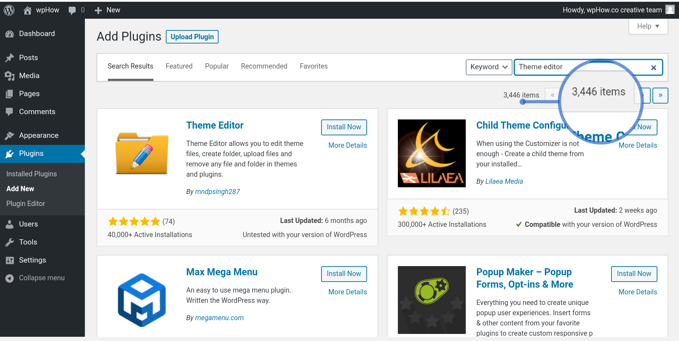Open the Popup Maker title link
Screen dimensions: 679x341
(524, 278)
